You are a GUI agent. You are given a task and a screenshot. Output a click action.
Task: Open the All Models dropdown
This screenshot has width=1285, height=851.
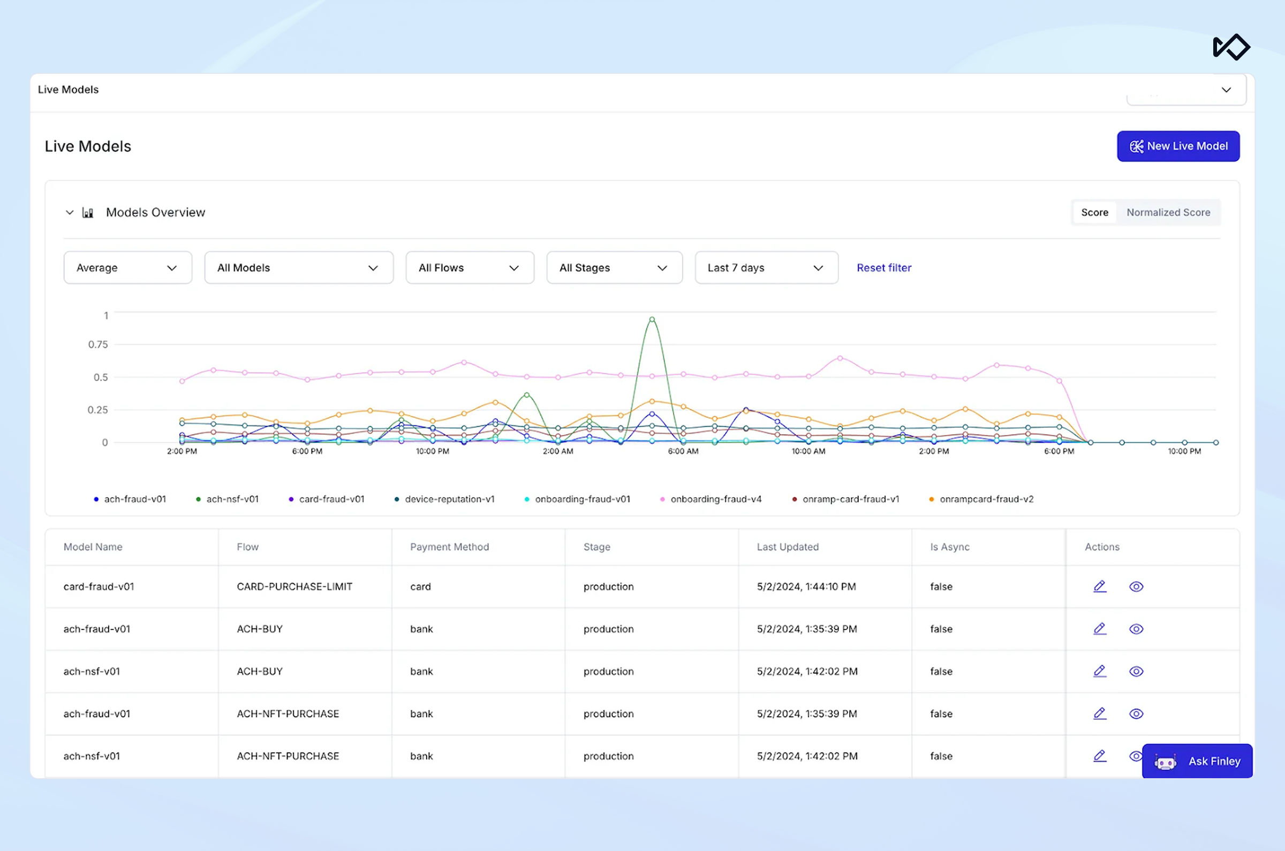tap(299, 268)
